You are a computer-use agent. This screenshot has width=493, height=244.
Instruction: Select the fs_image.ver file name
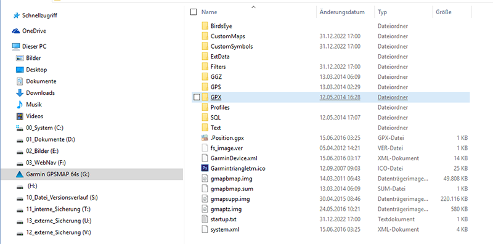[x=226, y=148]
